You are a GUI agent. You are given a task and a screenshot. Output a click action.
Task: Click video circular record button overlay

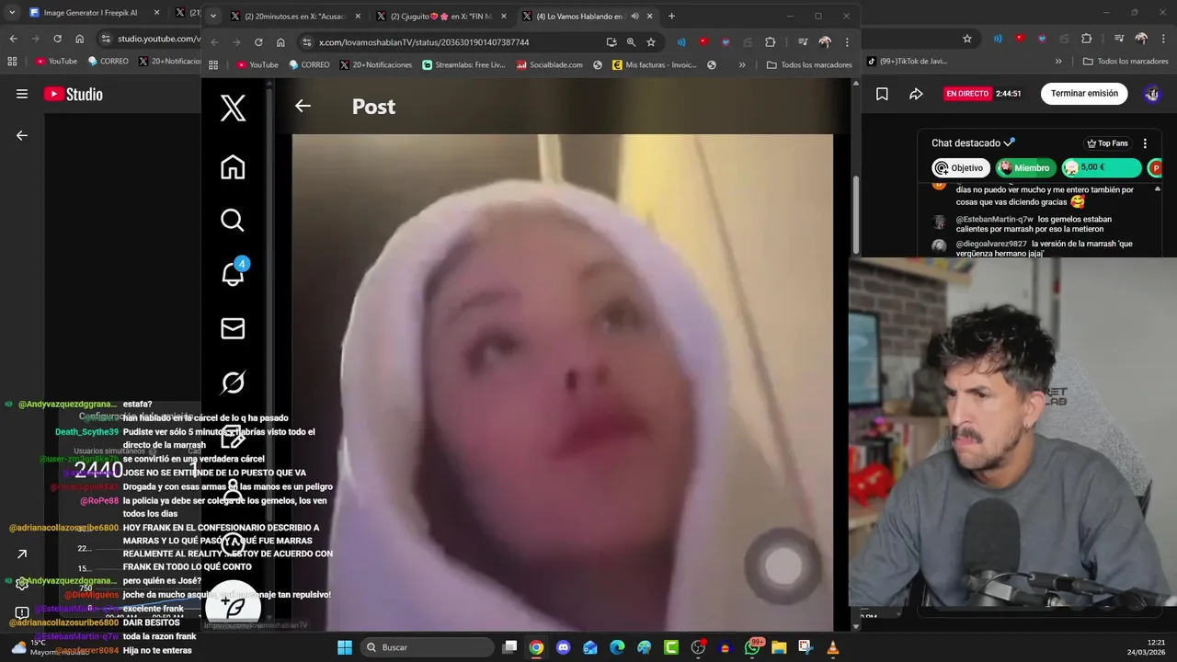pyautogui.click(x=783, y=566)
